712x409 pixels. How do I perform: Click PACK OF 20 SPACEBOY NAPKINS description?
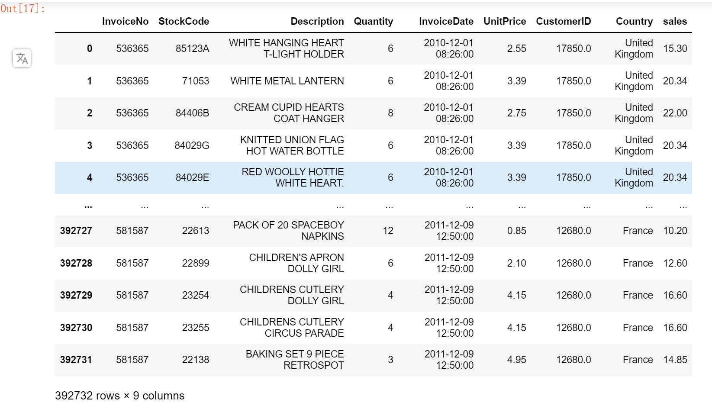(289, 231)
